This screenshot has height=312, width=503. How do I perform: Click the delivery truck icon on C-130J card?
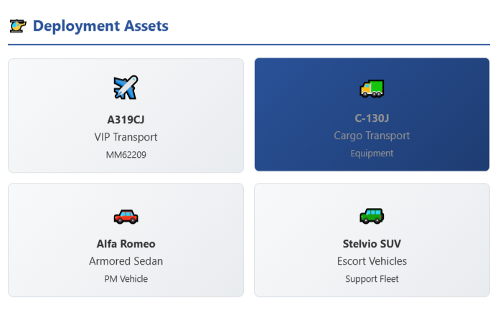[x=372, y=88]
